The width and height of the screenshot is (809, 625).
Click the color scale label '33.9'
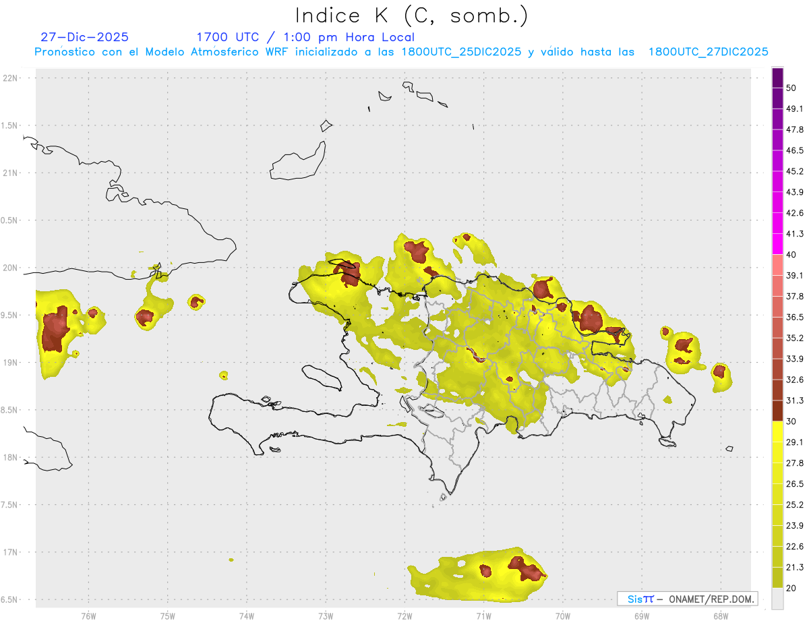coord(796,359)
